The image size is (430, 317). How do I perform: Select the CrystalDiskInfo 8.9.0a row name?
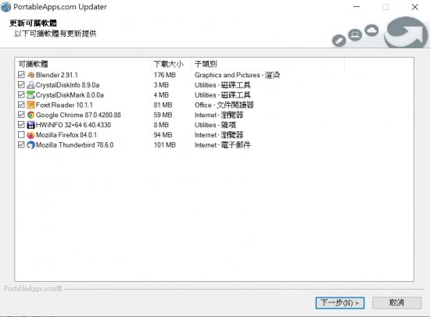click(67, 85)
